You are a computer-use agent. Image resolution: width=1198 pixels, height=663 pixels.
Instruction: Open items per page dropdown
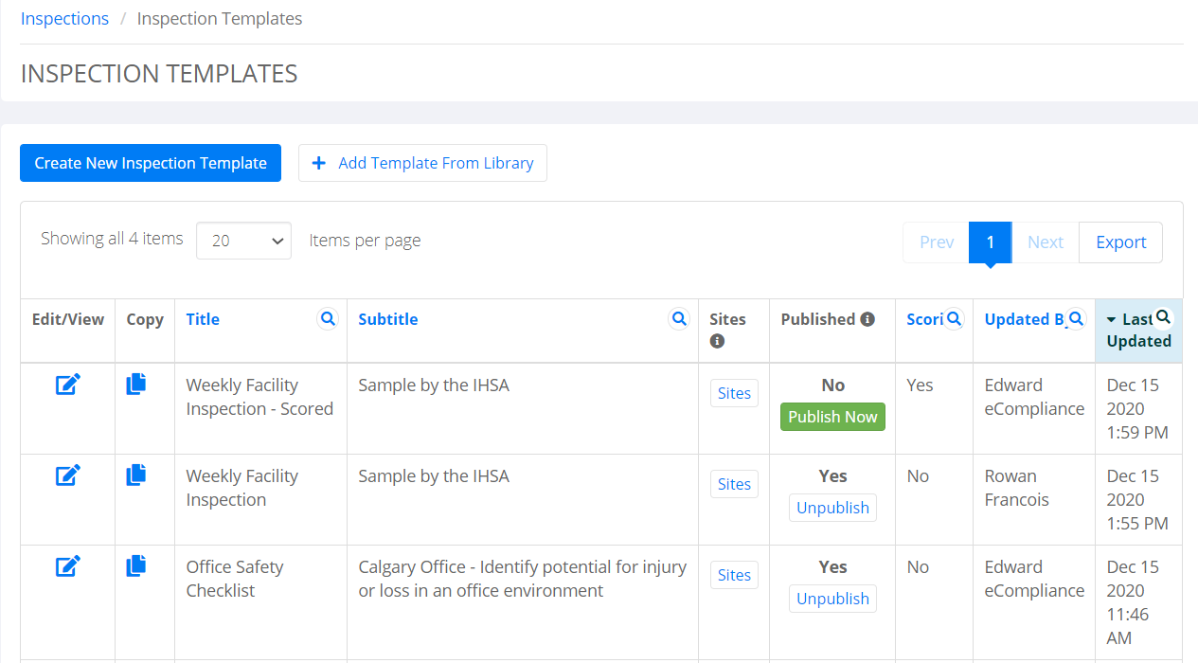coord(243,241)
